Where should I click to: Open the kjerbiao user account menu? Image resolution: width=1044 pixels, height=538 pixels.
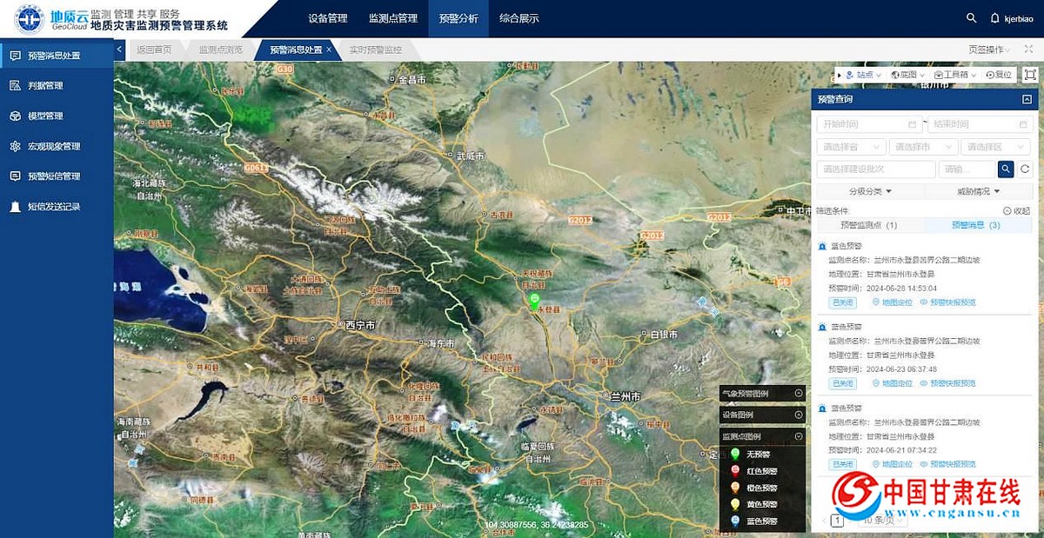1019,18
